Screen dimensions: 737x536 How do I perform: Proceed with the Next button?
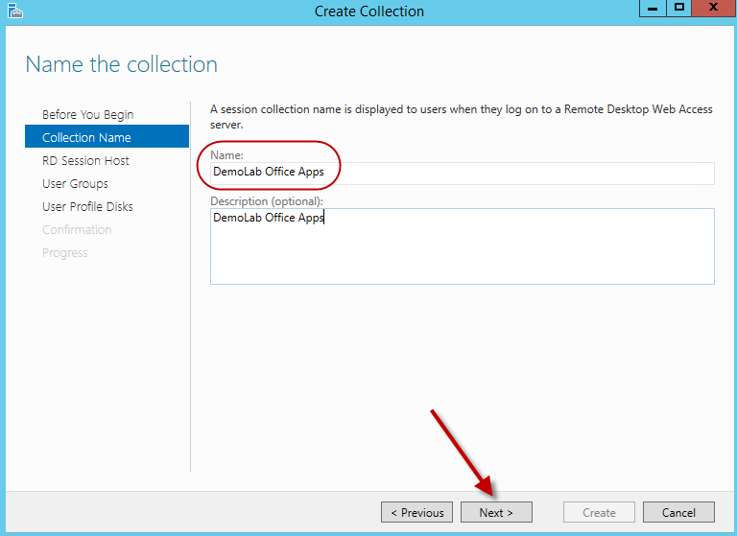[496, 513]
